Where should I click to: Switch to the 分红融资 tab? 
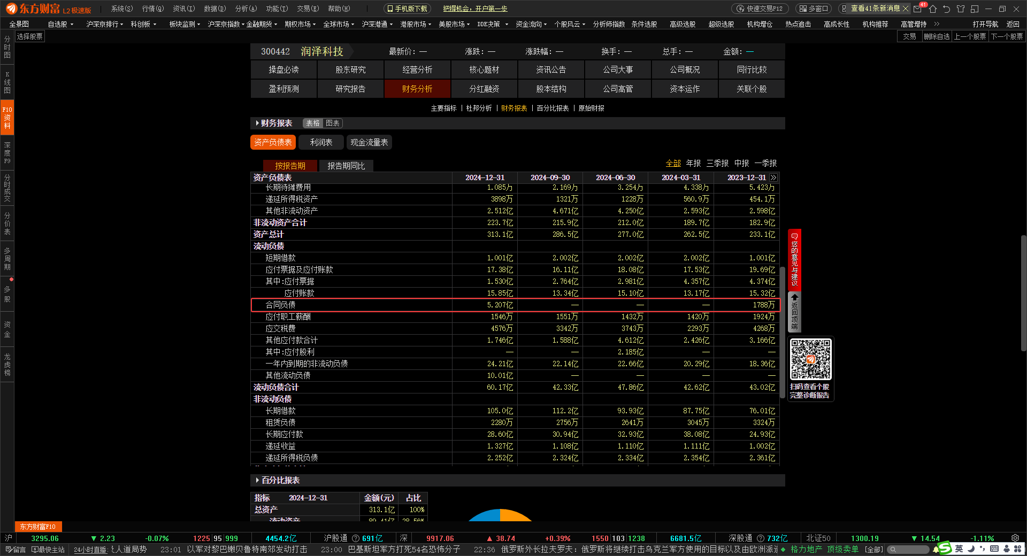point(484,89)
